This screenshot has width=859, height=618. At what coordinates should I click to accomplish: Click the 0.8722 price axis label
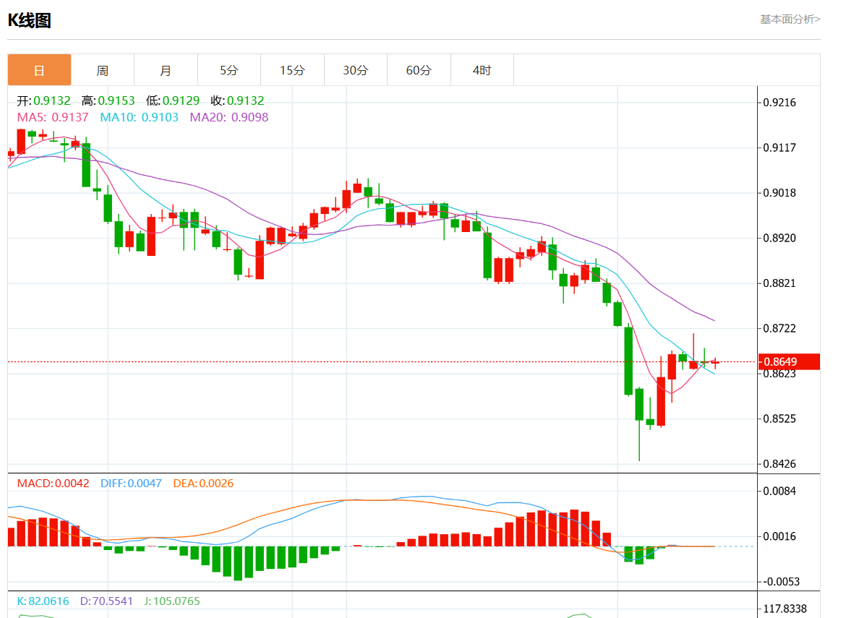[779, 328]
